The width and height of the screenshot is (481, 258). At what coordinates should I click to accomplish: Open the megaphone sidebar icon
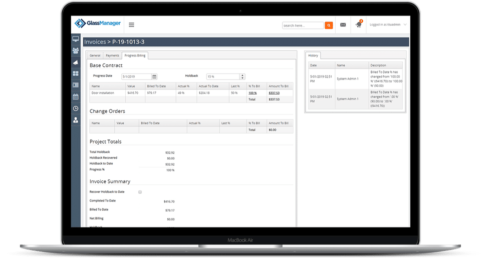tap(76, 62)
